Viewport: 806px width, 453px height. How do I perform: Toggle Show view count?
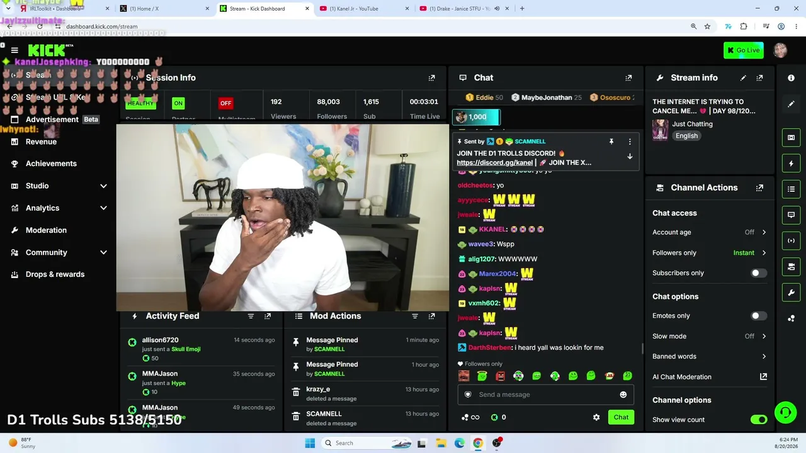759,420
